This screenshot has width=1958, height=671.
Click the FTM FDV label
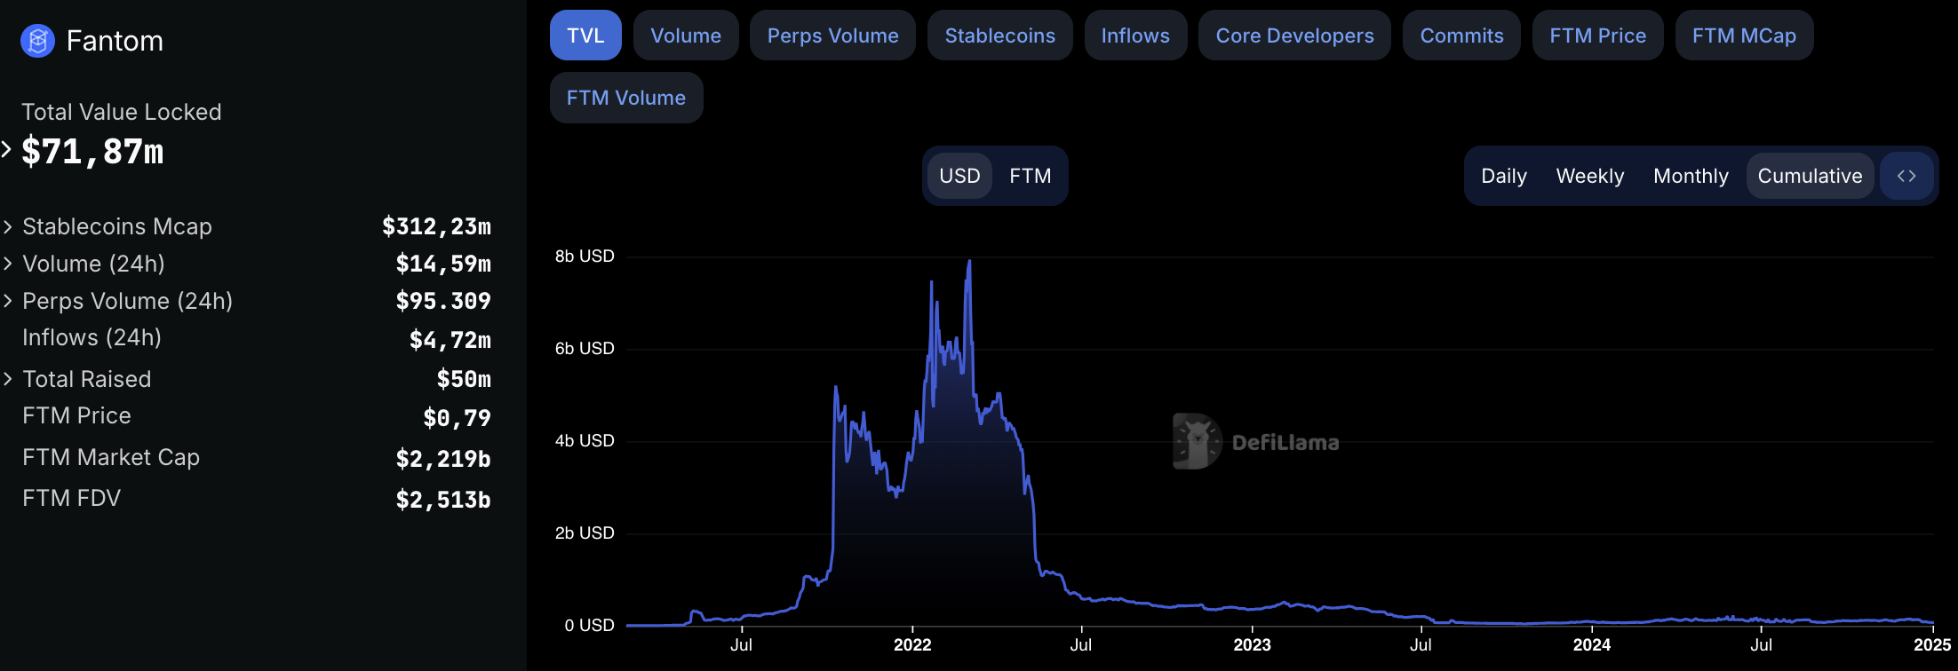(x=71, y=498)
